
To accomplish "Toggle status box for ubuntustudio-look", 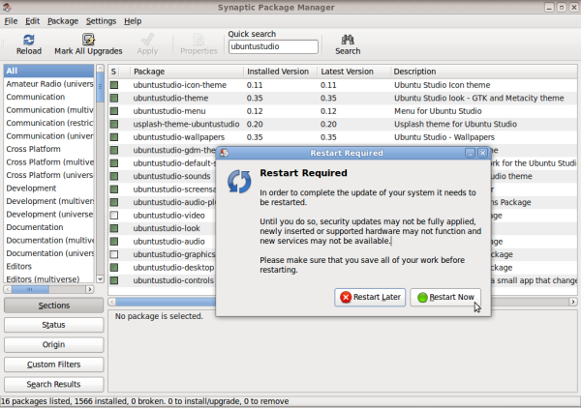I will point(114,228).
